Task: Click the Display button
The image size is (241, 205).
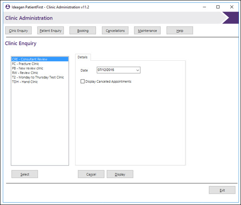Action: click(120, 174)
